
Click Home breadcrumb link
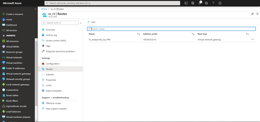click(x=44, y=9)
